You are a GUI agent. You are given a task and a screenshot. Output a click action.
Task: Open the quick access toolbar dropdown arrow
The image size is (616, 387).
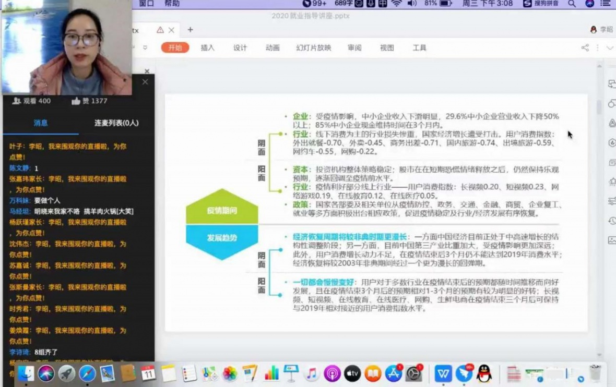(x=145, y=47)
